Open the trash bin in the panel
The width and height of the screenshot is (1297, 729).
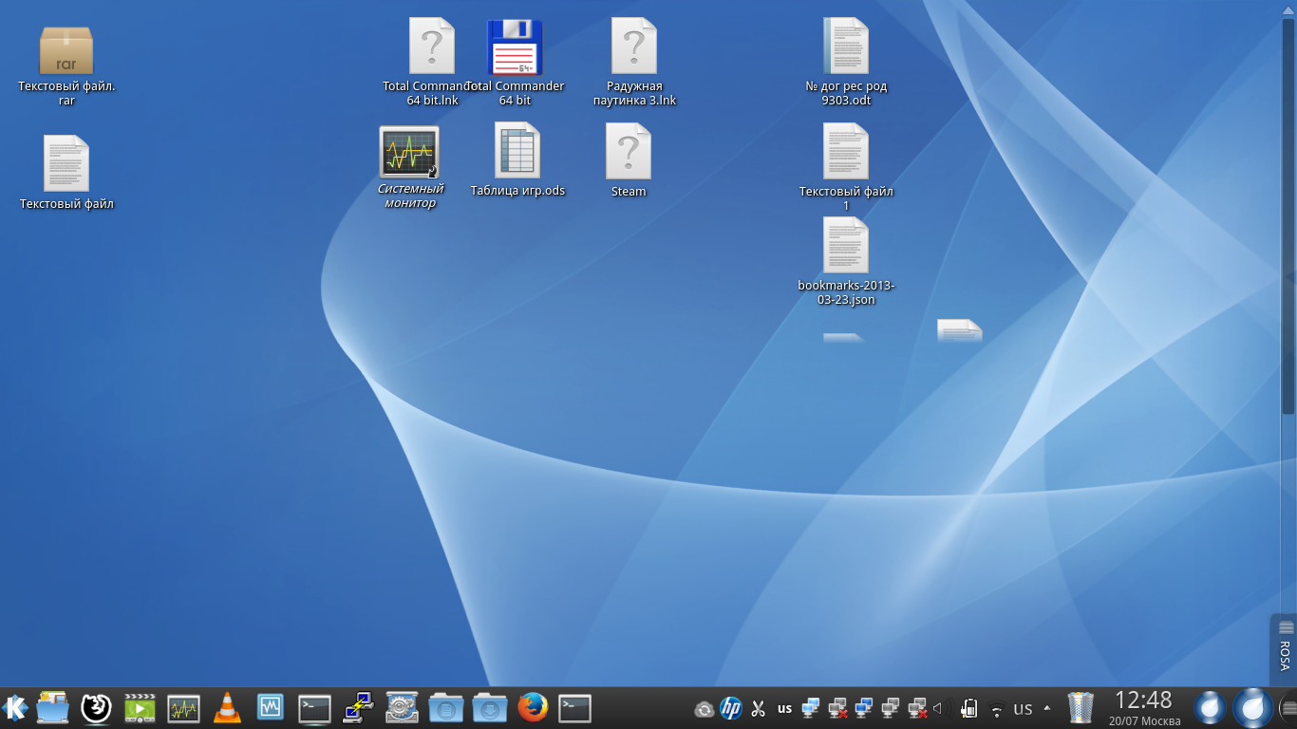[x=1081, y=708]
